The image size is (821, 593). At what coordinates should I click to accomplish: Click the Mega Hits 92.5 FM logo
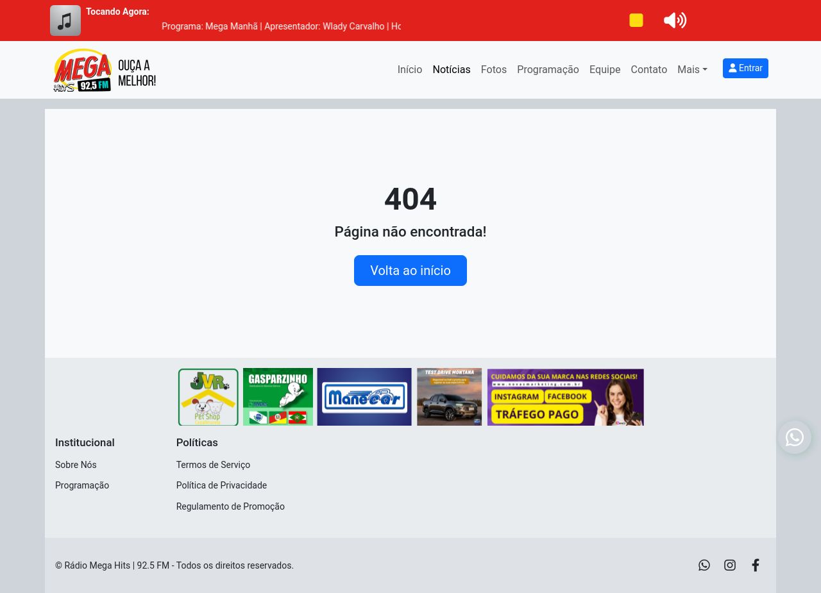(105, 70)
